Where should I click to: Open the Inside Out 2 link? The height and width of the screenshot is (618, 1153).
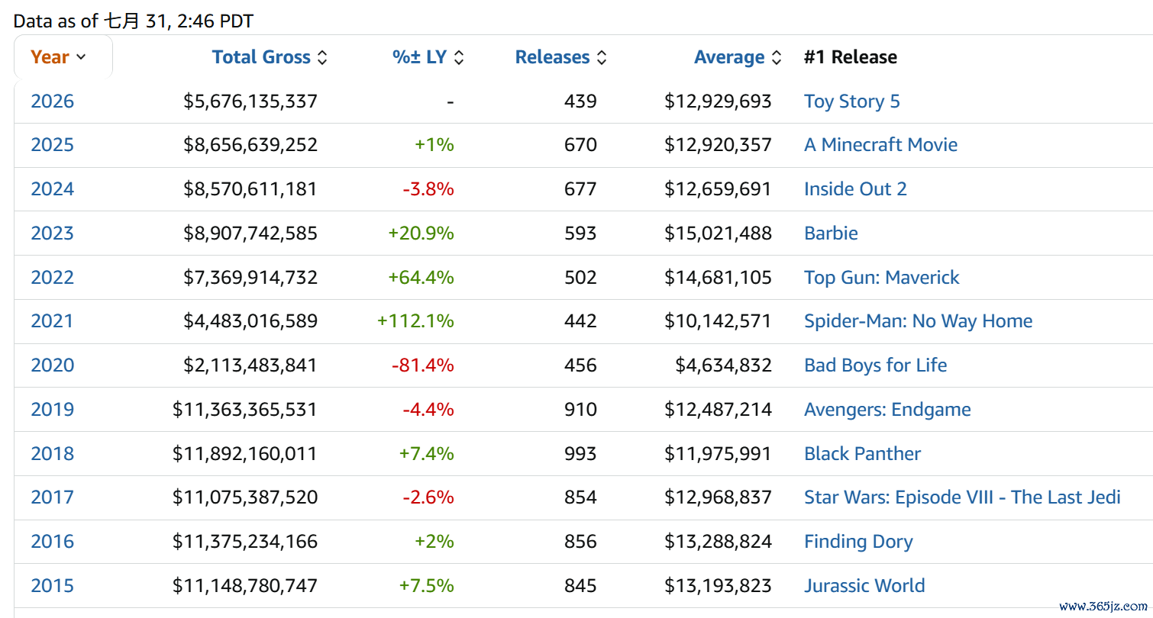855,189
